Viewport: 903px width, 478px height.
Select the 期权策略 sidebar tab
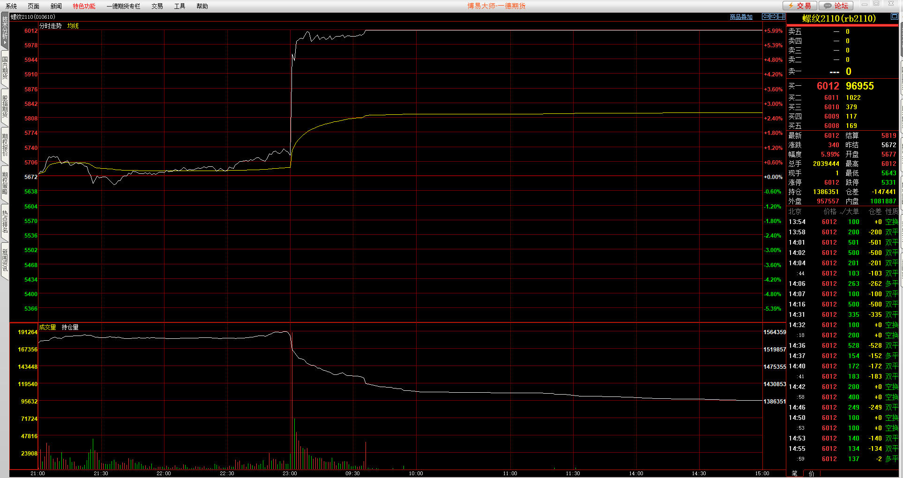[x=5, y=183]
